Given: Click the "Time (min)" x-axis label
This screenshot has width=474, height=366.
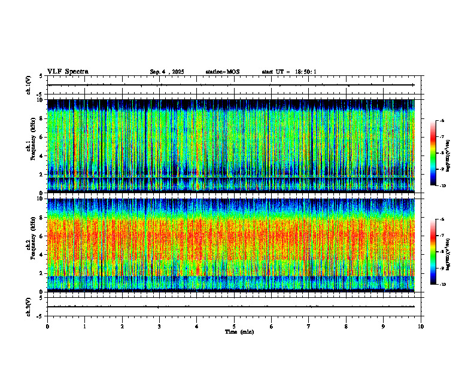Looking at the screenshot, I should pos(239,332).
